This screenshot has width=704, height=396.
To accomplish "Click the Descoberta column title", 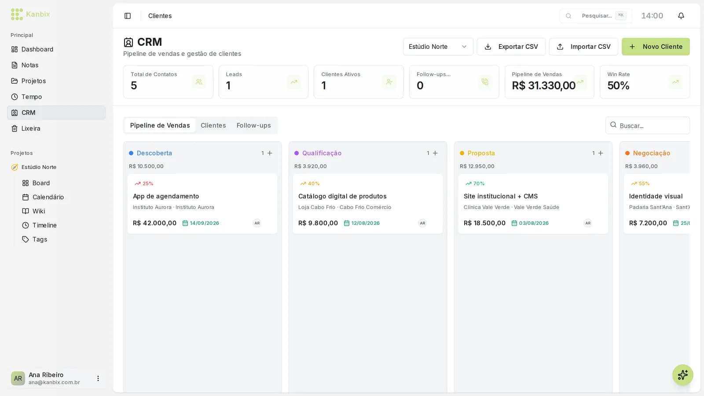I will (x=154, y=153).
